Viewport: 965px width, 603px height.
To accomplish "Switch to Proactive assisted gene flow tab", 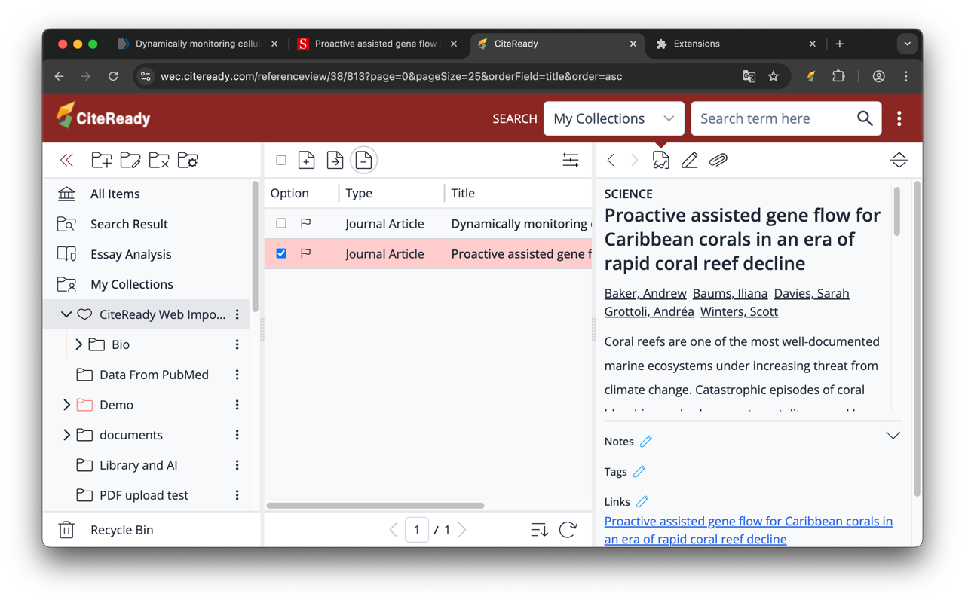I will pyautogui.click(x=377, y=44).
